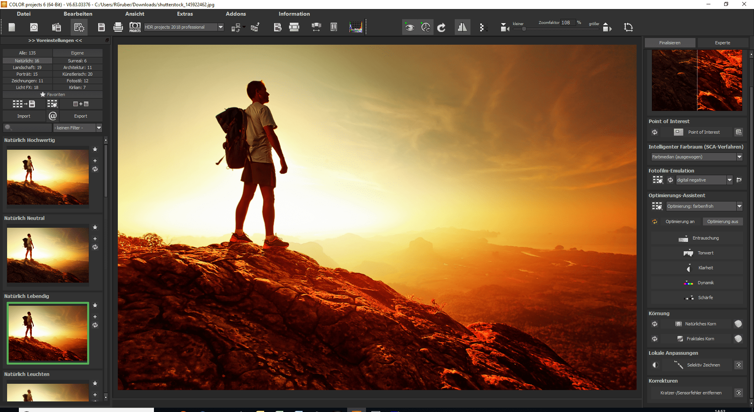Click the PROJECTS camera icon
754x412 pixels.
coord(135,27)
